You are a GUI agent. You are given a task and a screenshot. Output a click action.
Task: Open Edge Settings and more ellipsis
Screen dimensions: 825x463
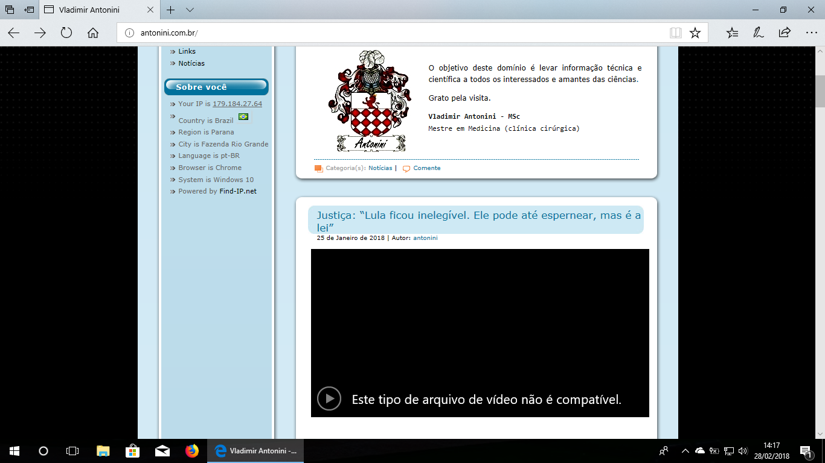coord(811,33)
